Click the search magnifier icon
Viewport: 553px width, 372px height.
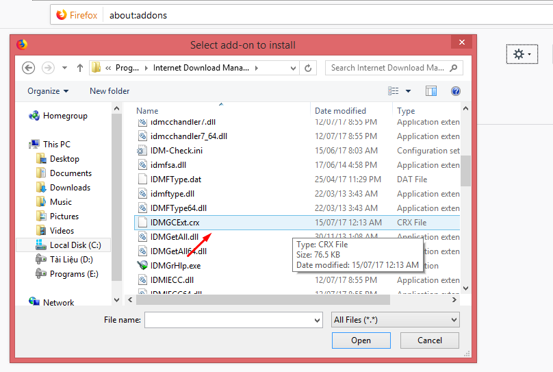[x=454, y=68]
